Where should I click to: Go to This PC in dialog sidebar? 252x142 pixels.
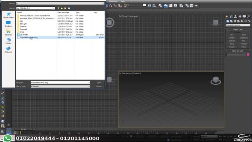8,41
